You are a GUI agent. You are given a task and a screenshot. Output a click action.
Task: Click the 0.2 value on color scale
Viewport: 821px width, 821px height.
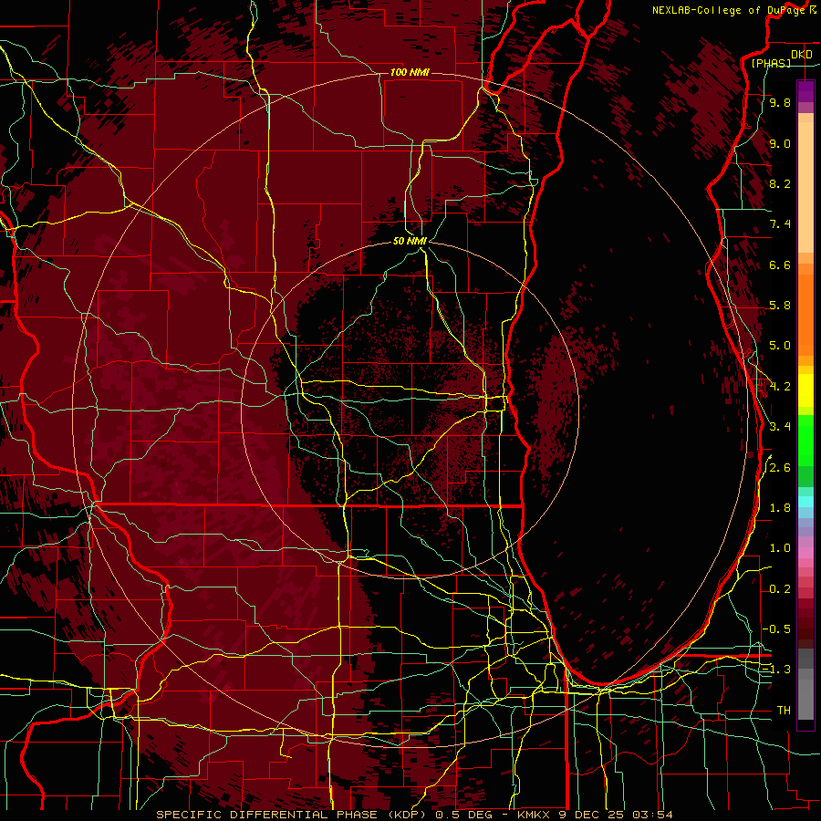(780, 589)
